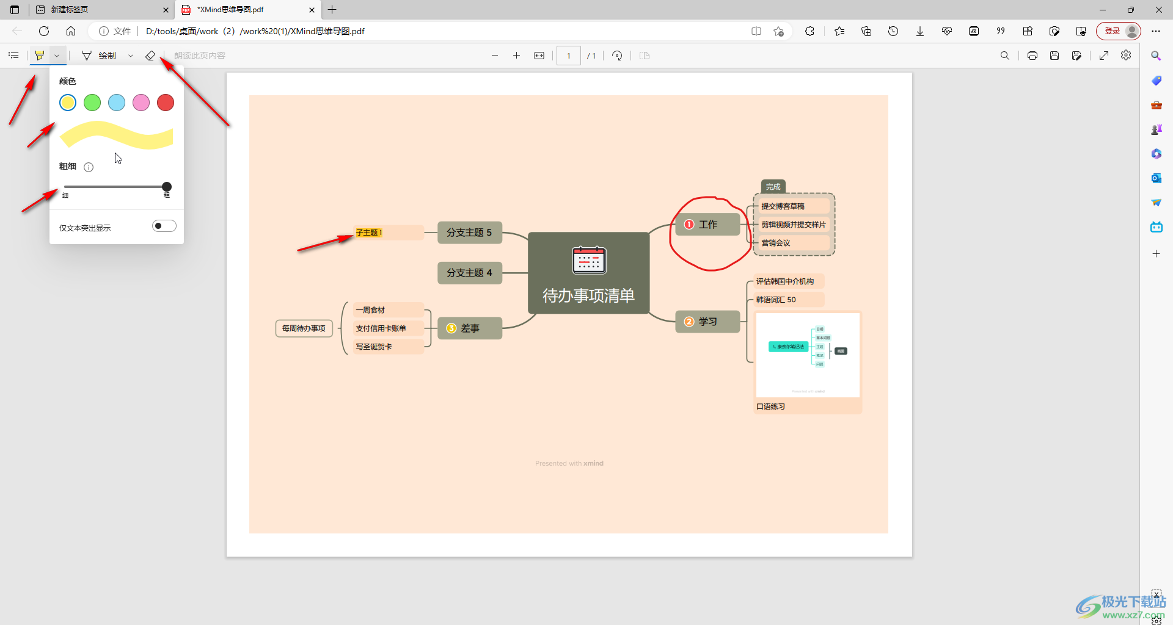The width and height of the screenshot is (1173, 625).
Task: Close the 新建标签页 tab
Action: tap(166, 10)
